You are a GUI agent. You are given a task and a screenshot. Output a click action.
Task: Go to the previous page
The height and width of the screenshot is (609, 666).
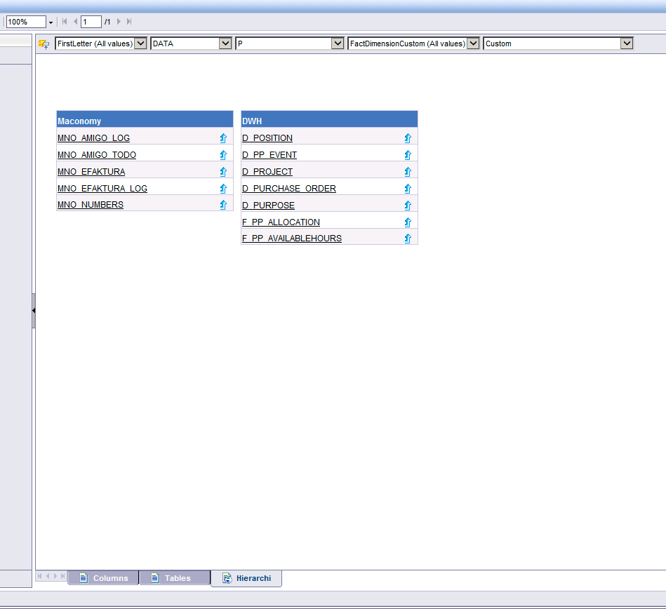74,21
